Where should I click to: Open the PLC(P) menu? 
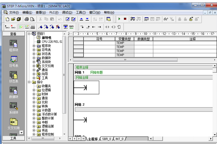point(54,12)
